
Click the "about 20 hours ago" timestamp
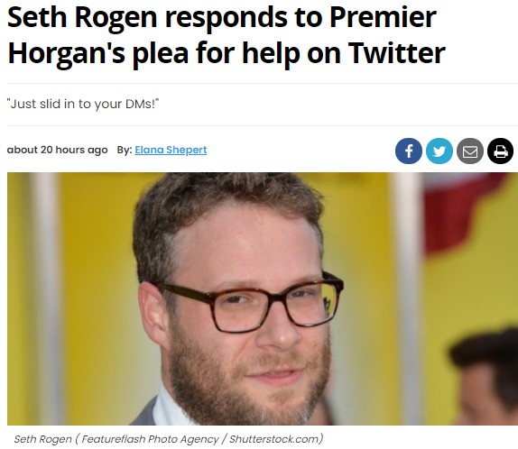[x=57, y=150]
